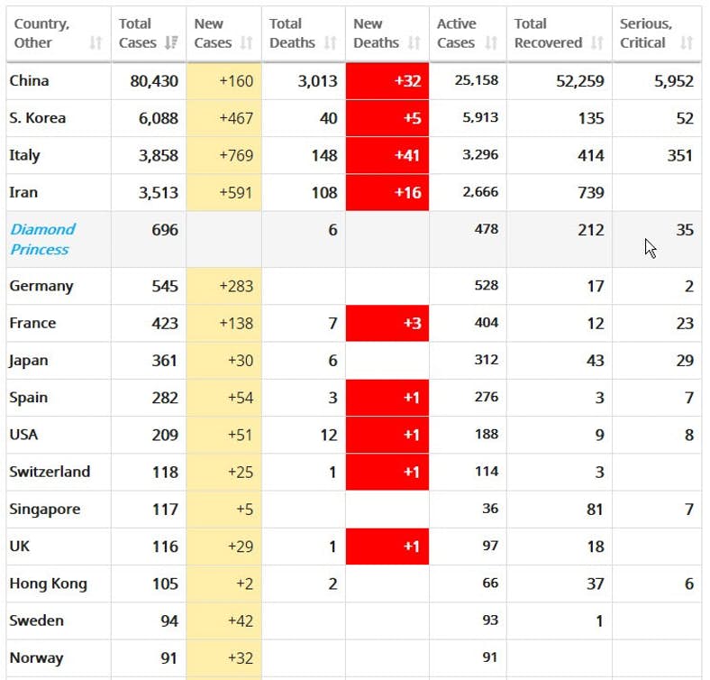This screenshot has width=710, height=680.
Task: Click the Serious, Critical sort icon
Action: coord(687,42)
